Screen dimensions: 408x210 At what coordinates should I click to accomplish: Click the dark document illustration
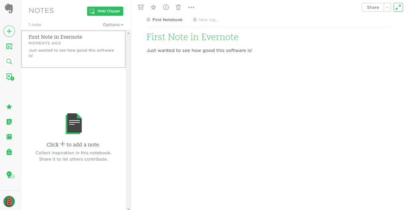74,124
